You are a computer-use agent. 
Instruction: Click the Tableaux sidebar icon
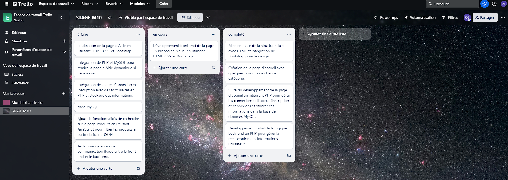6,33
